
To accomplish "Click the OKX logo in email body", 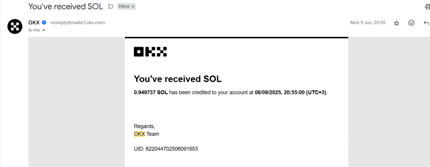I will coord(150,52).
